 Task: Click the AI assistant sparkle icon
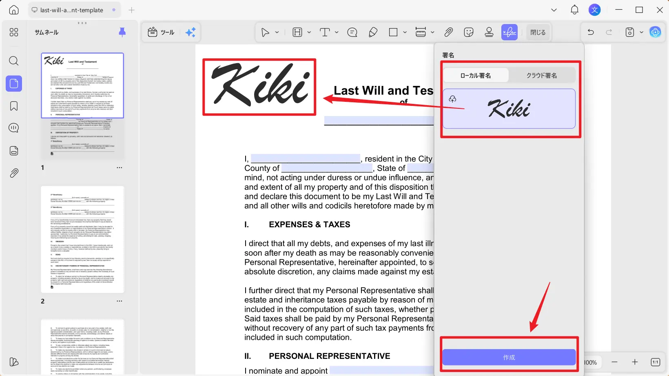(x=190, y=32)
